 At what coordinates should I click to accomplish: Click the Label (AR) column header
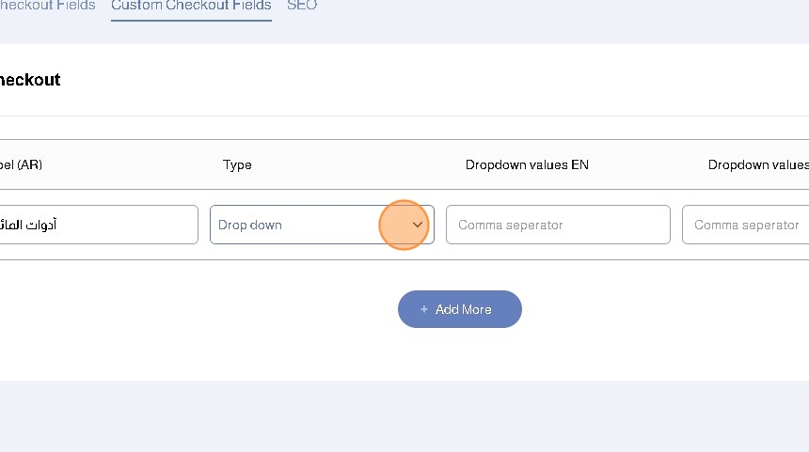pyautogui.click(x=21, y=164)
